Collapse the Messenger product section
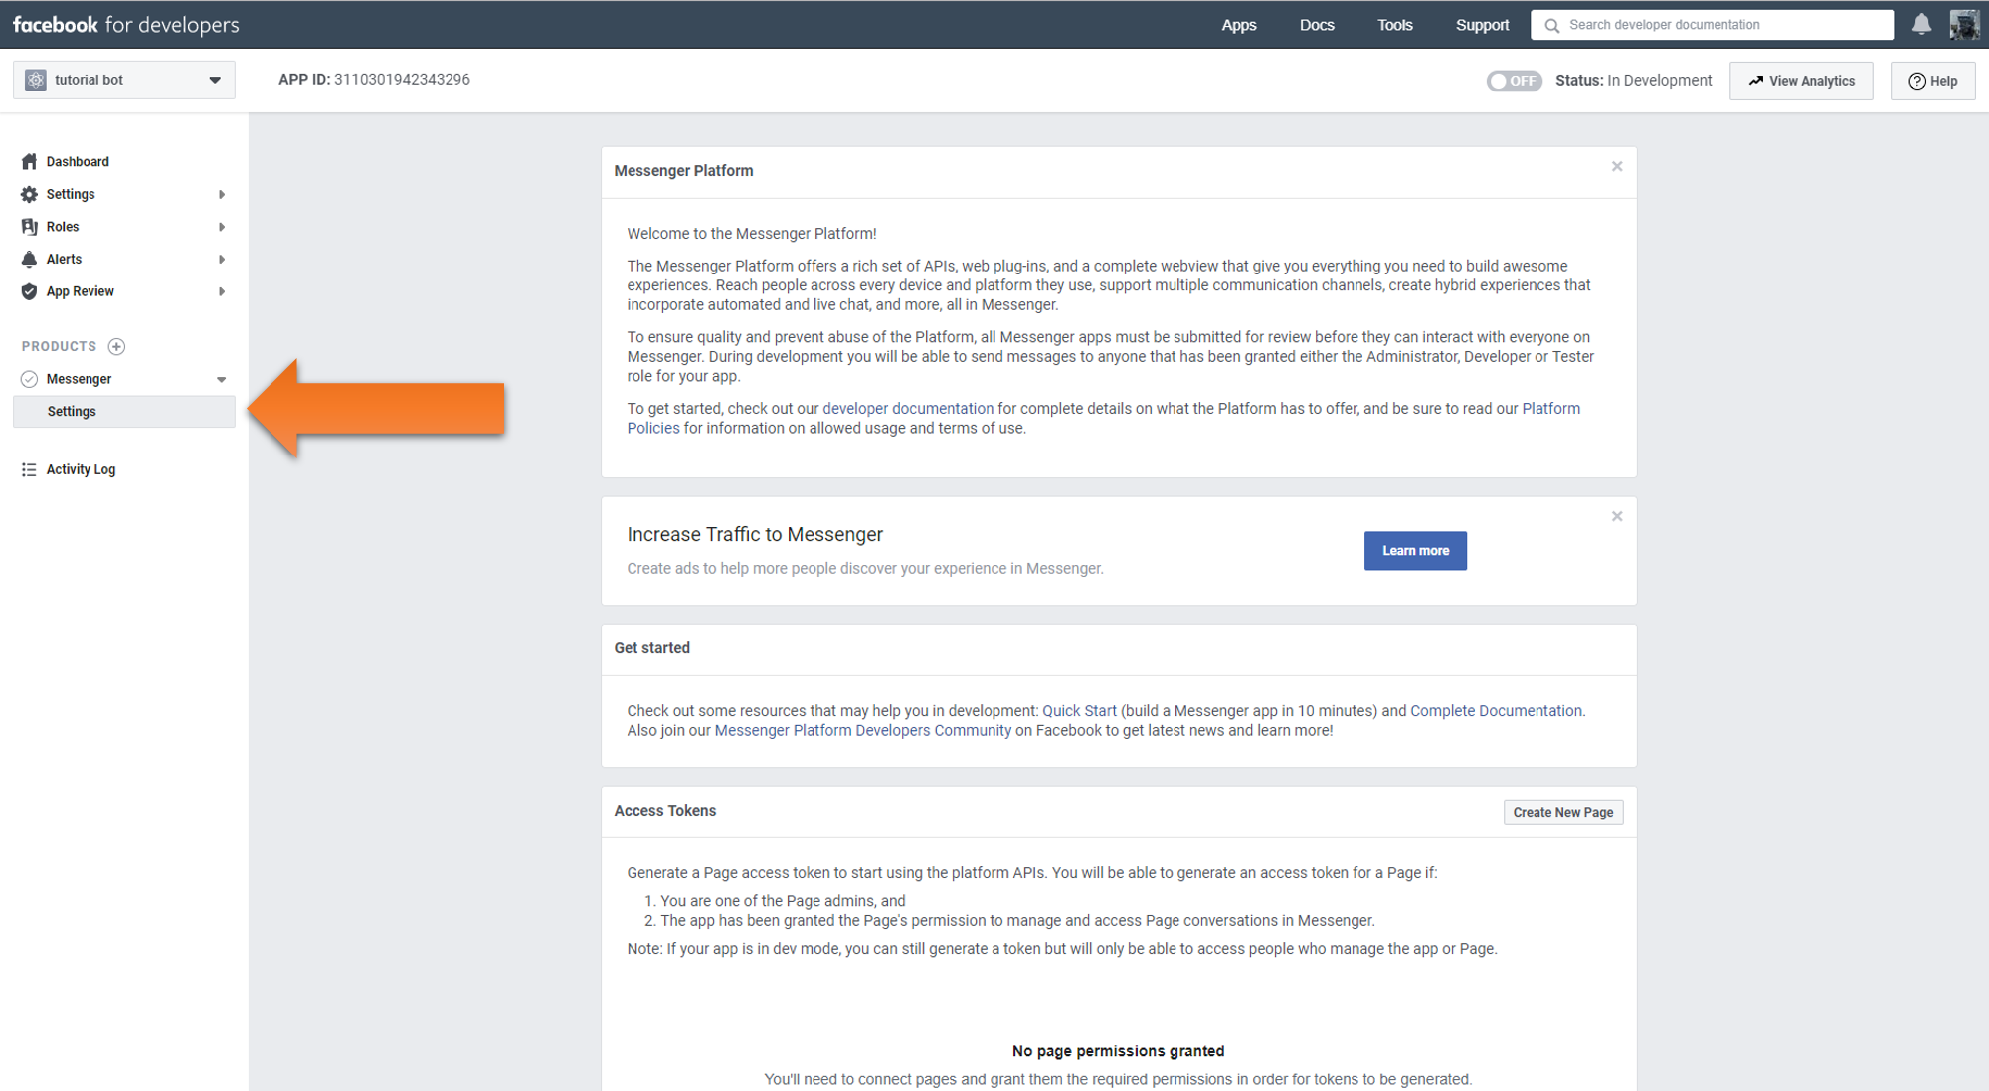Image resolution: width=1989 pixels, height=1091 pixels. tap(221, 379)
